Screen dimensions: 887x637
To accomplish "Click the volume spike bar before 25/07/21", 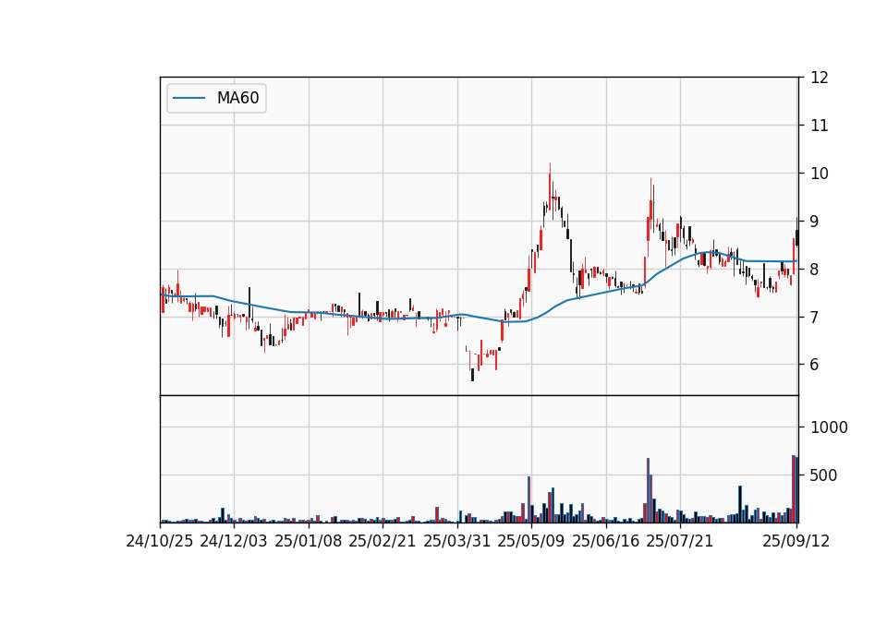I will (649, 490).
